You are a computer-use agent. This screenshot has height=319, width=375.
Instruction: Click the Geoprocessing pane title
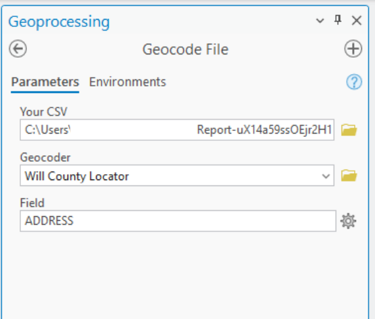click(59, 22)
